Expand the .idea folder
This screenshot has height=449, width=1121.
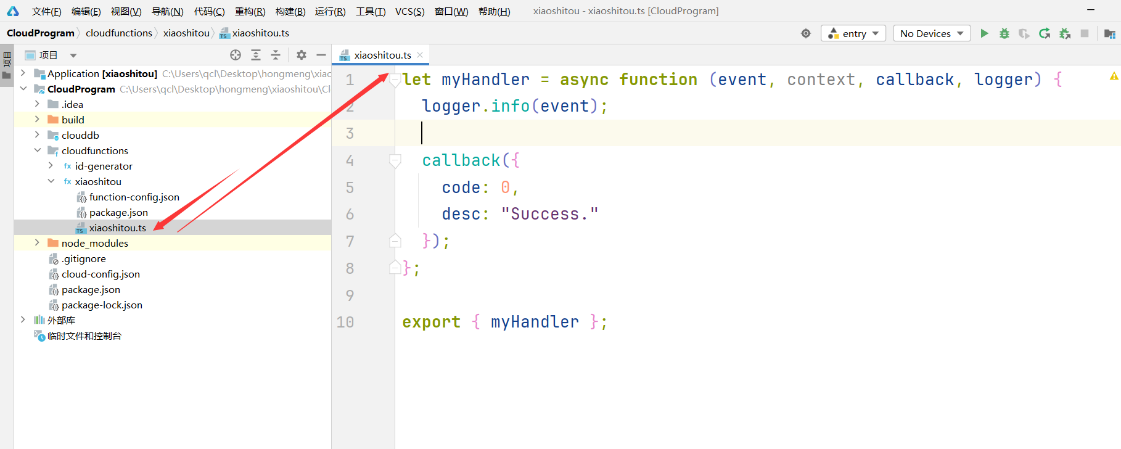point(37,104)
